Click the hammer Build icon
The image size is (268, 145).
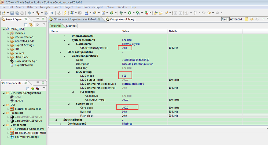pyautogui.click(x=38, y=13)
